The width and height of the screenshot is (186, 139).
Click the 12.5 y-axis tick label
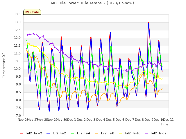coord(17,30)
